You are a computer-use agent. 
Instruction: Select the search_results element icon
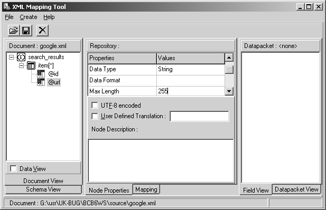click(21, 57)
